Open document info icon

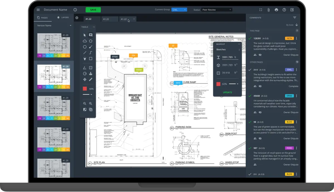click(75, 10)
